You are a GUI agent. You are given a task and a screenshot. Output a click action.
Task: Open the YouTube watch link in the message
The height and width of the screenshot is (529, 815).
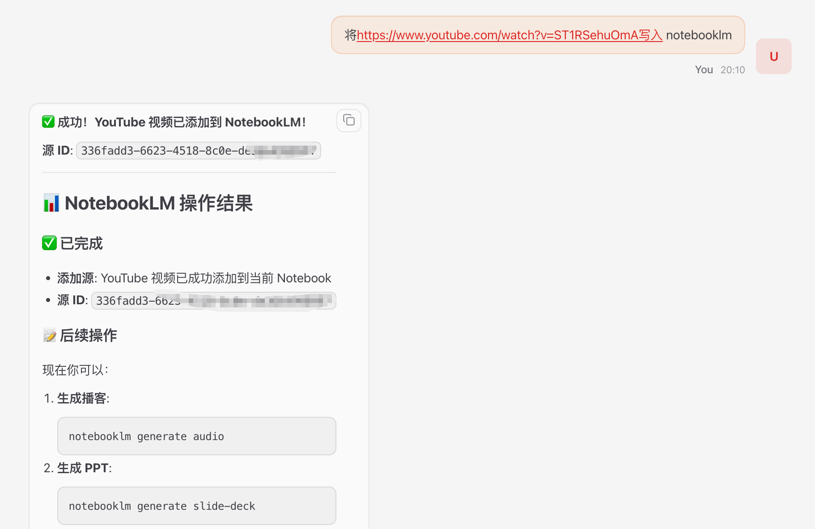click(509, 35)
